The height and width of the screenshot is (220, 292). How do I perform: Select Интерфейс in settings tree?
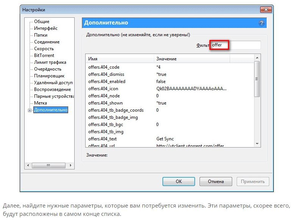coord(45,28)
